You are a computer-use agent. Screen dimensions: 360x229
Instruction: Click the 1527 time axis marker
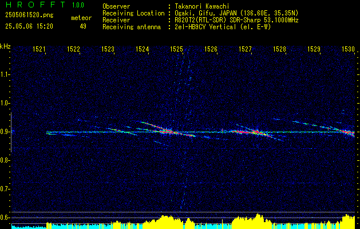245,49
